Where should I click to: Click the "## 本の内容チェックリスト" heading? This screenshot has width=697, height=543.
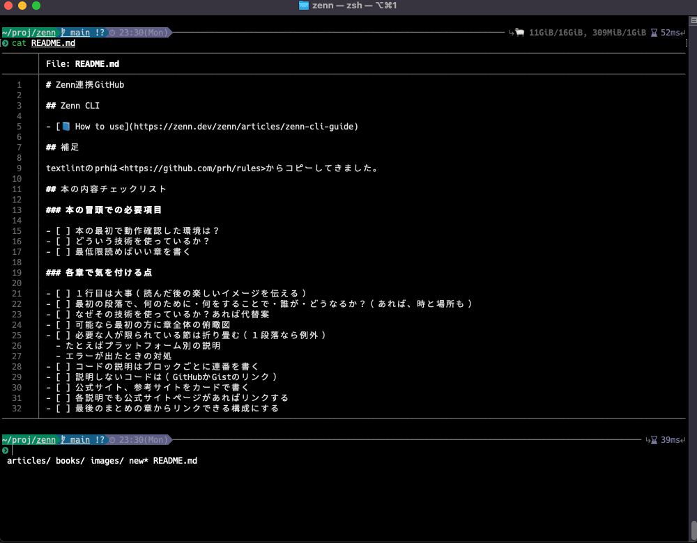[106, 189]
